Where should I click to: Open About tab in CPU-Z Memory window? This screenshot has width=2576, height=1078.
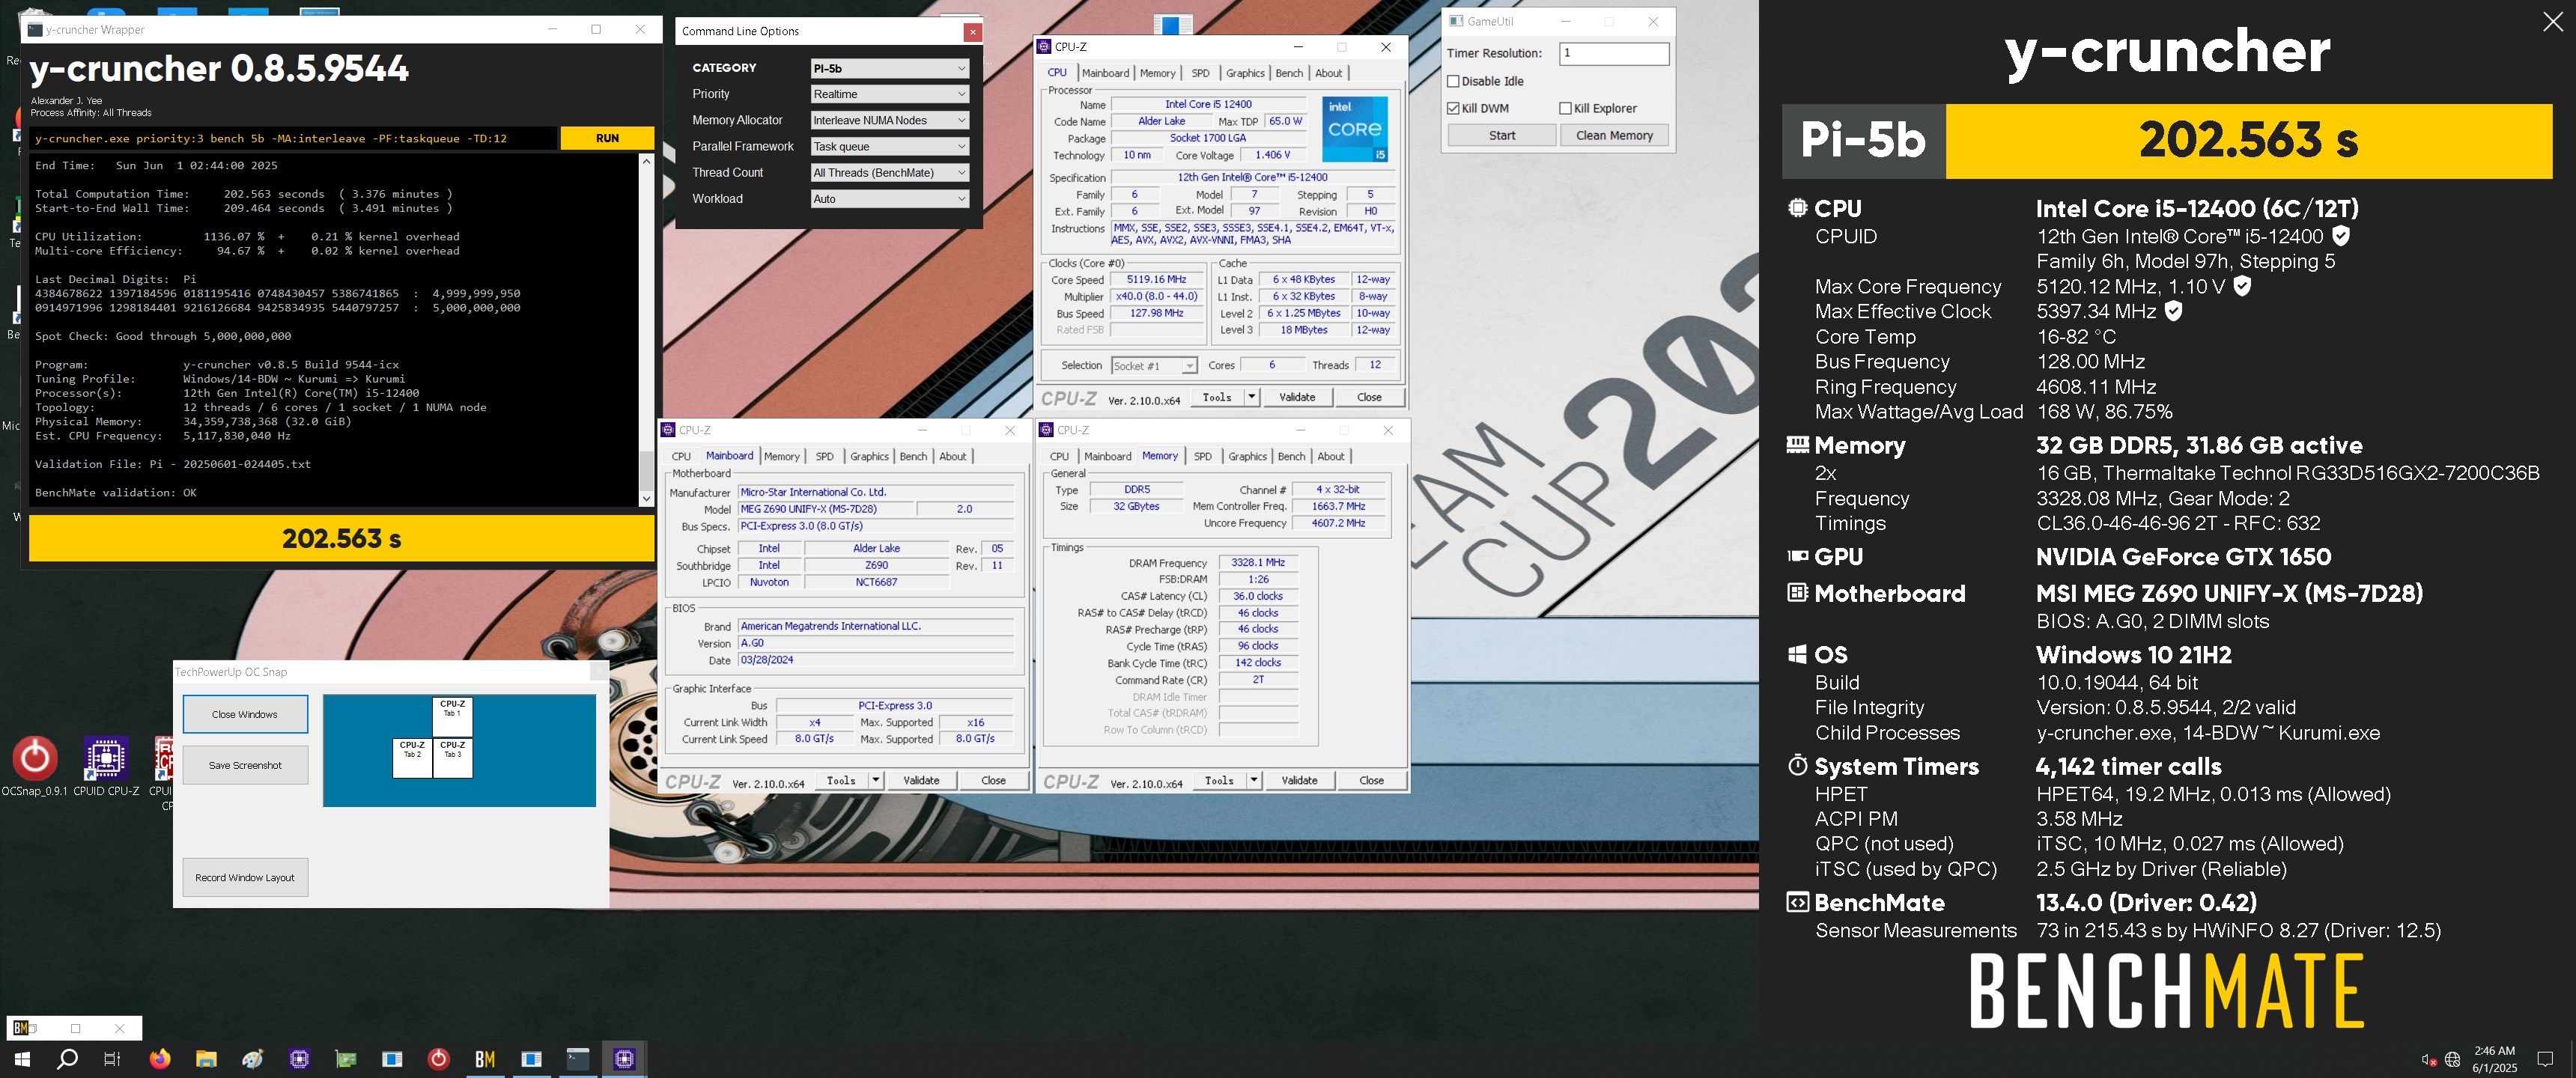1330,456
